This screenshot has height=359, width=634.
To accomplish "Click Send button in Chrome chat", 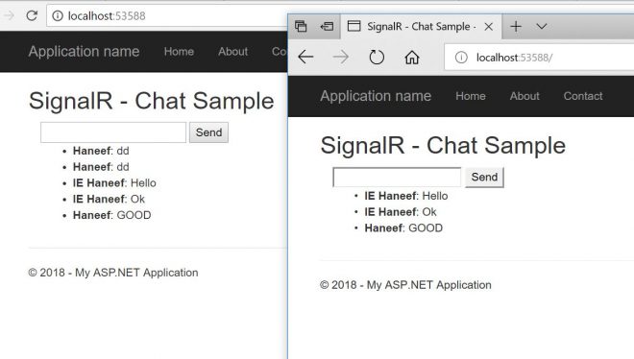I will point(208,132).
